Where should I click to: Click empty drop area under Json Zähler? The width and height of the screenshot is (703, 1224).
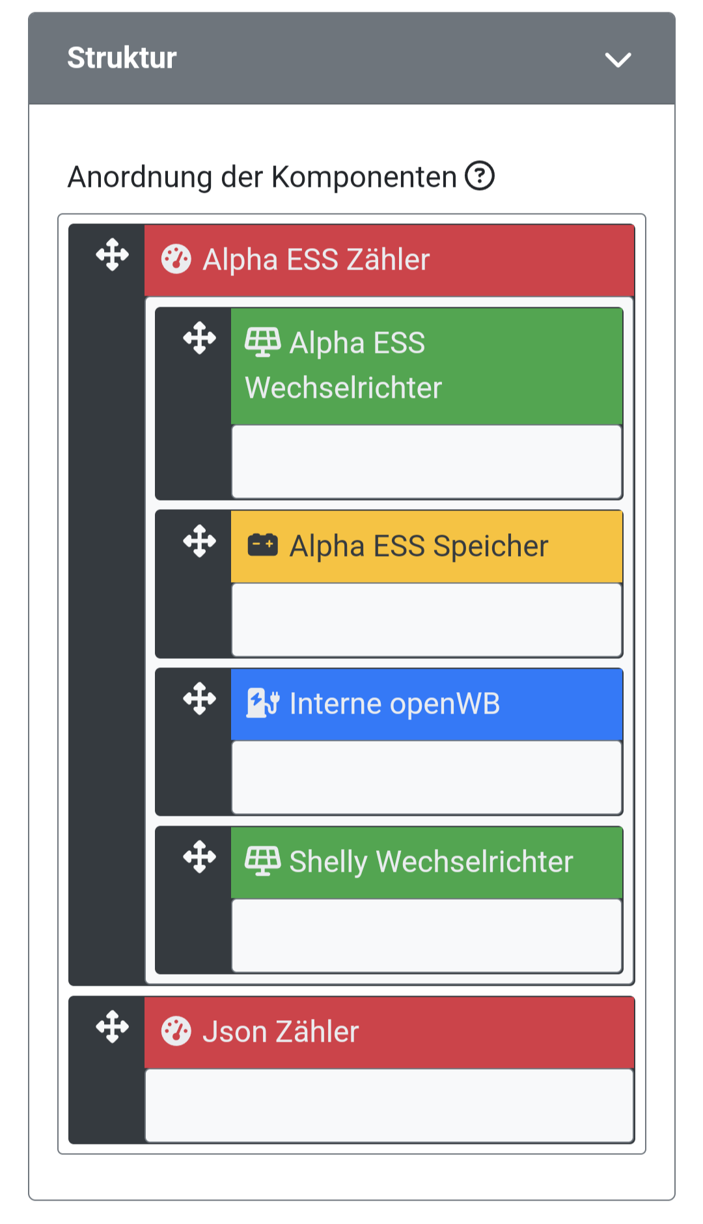[389, 1106]
